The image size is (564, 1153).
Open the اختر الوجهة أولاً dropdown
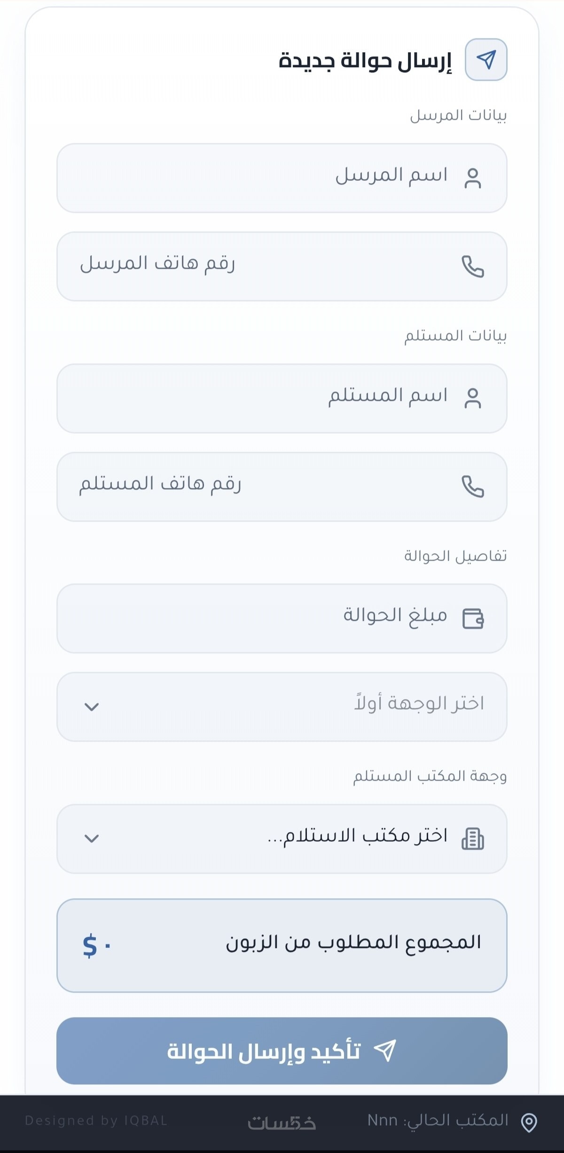[x=282, y=707]
